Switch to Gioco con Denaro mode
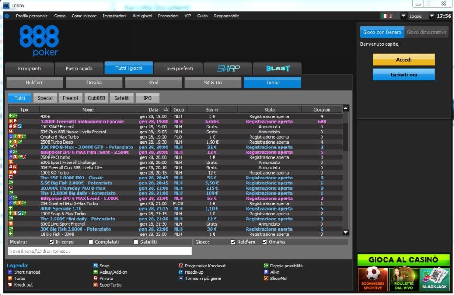The height and width of the screenshot is (295, 454). pos(382,32)
